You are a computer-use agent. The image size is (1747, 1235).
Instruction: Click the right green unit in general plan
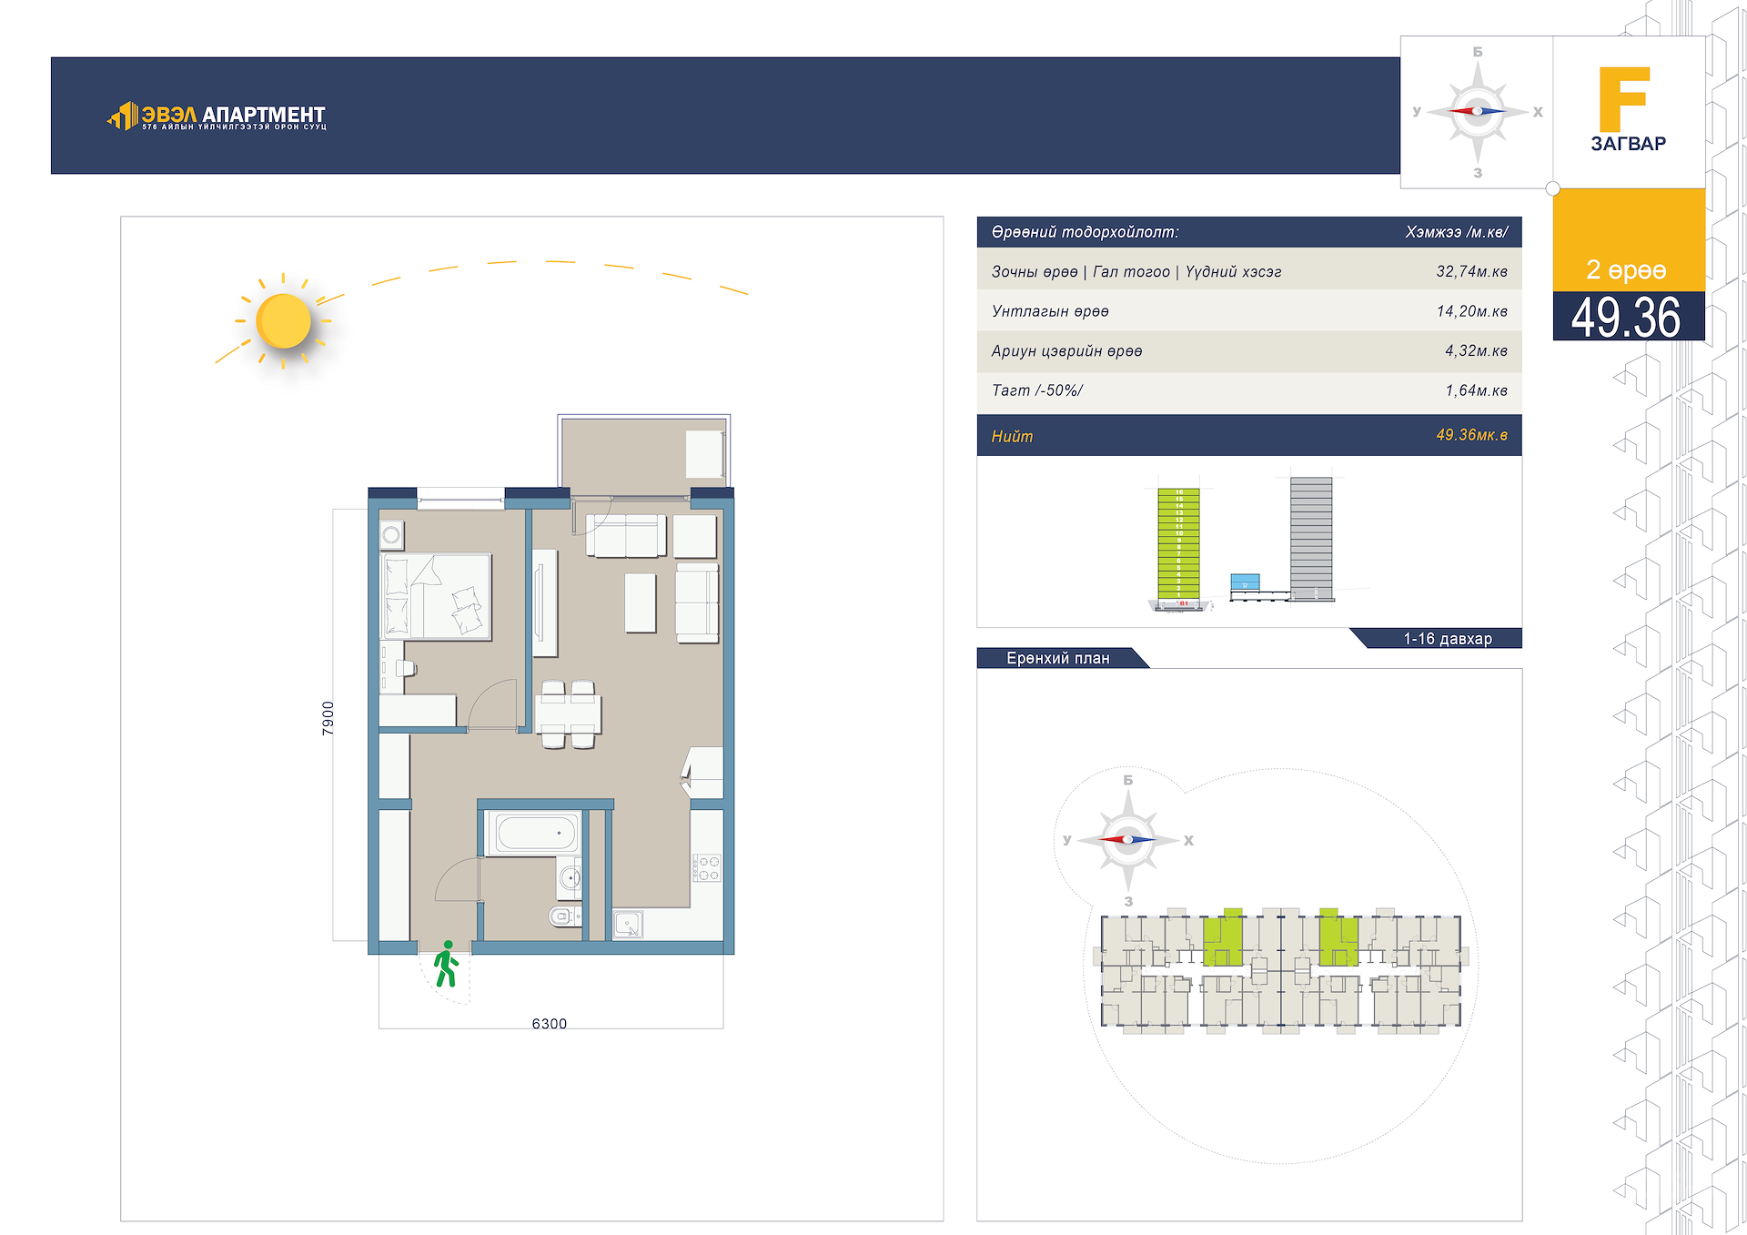[x=1338, y=937]
